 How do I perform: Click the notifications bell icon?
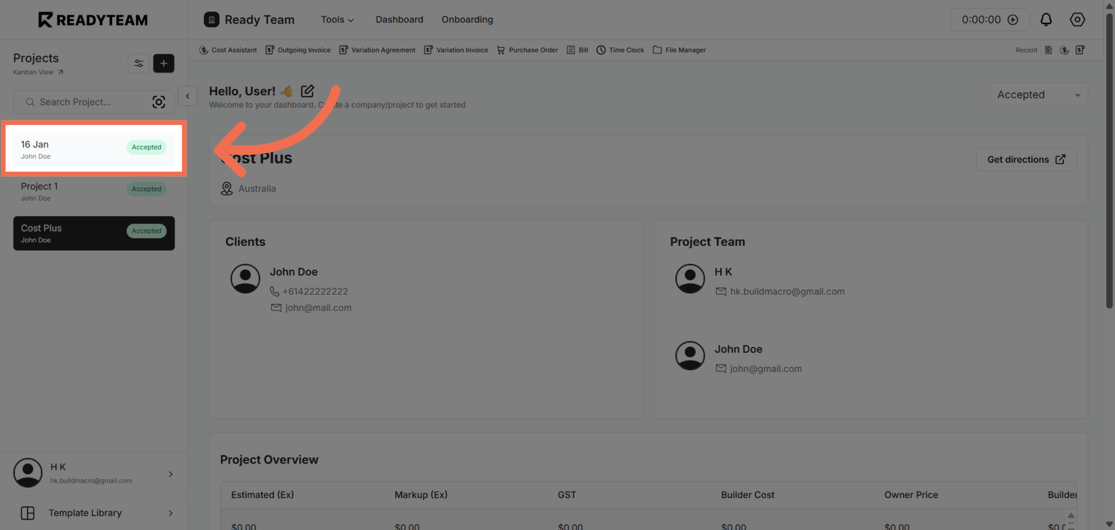point(1046,20)
